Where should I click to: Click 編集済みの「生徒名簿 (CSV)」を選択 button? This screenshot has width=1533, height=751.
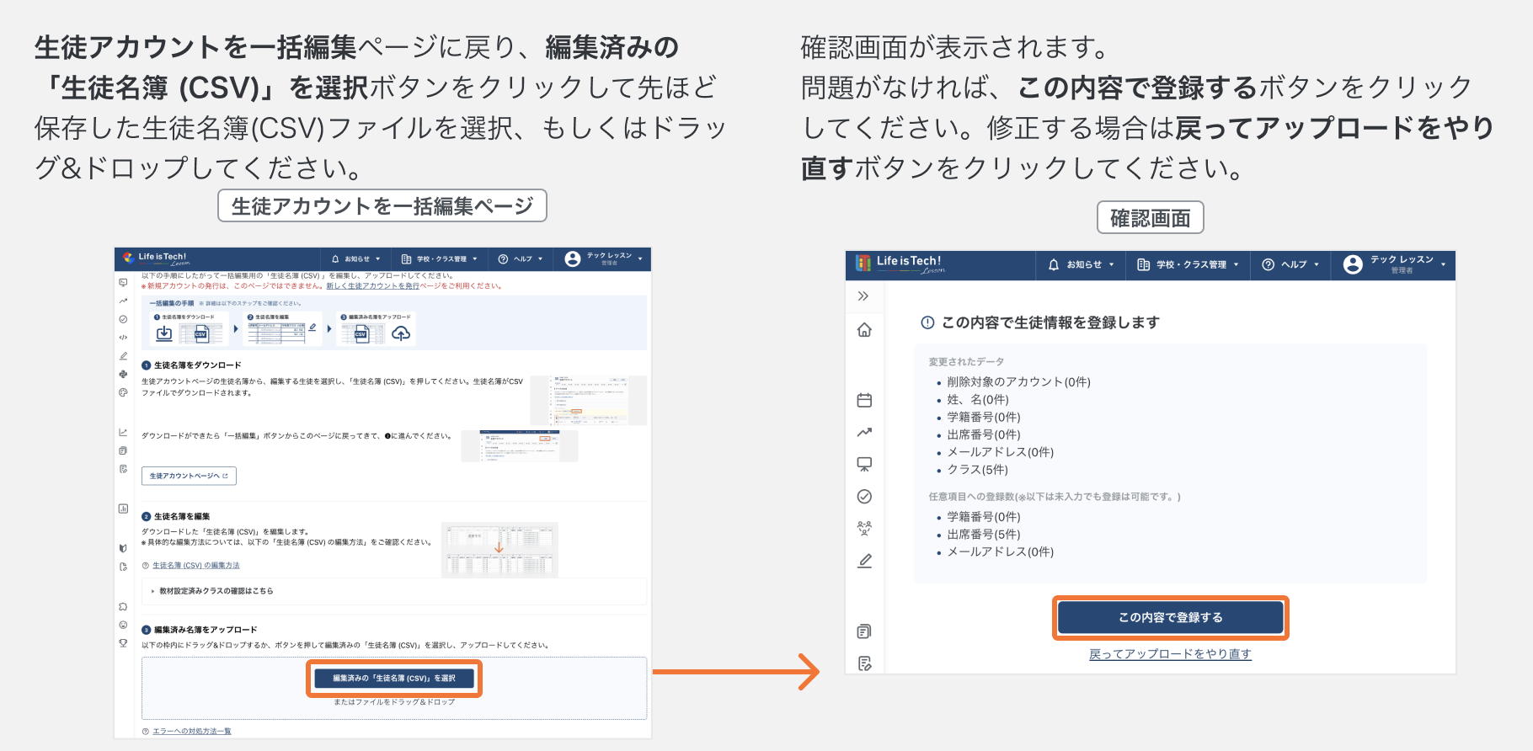tap(393, 678)
